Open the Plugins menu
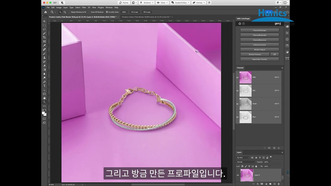331x186 pixels. [x=101, y=7]
